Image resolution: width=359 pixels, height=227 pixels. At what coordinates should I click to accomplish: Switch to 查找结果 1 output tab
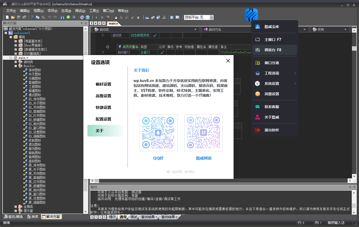coord(149,217)
